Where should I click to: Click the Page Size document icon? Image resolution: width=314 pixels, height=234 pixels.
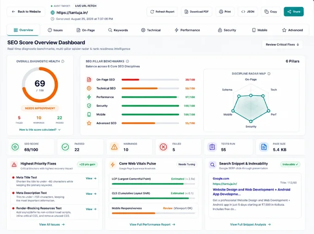tap(264, 147)
